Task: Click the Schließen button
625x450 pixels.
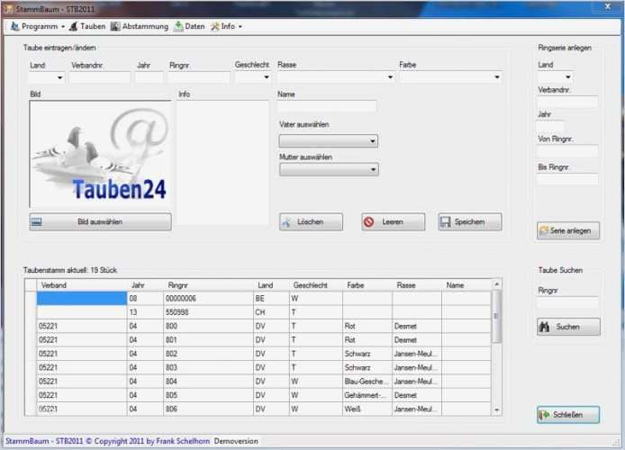Action: click(568, 415)
